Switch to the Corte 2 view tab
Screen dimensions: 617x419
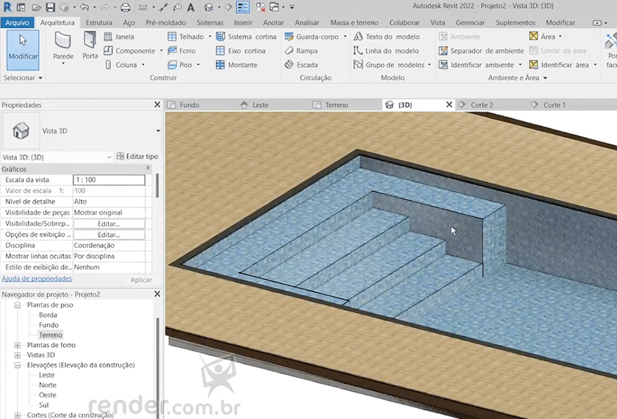coord(481,105)
